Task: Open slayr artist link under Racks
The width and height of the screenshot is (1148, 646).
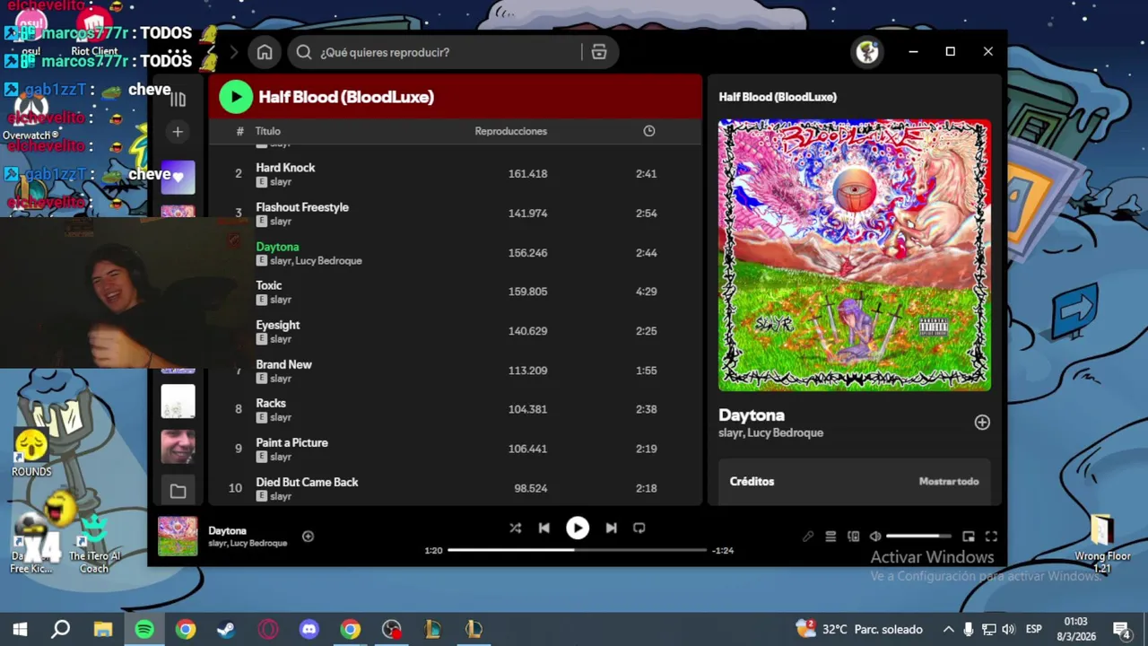Action: [281, 417]
